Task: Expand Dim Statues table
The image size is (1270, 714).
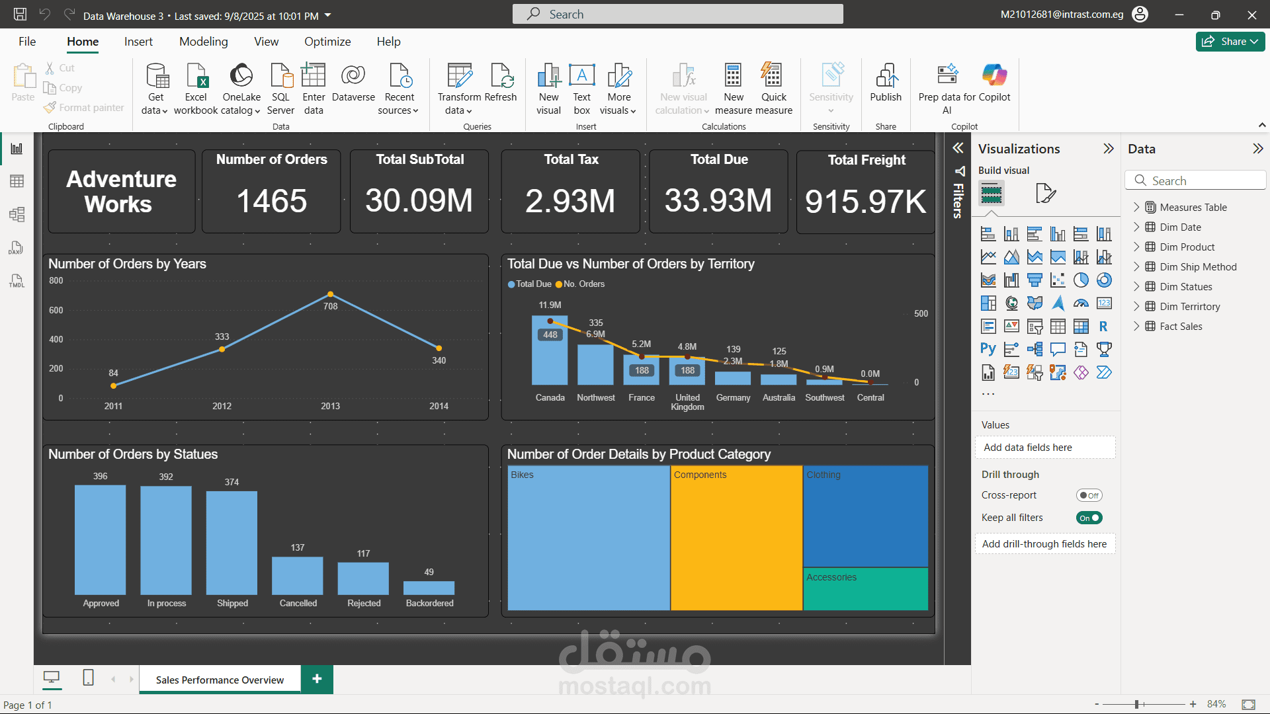Action: tap(1136, 286)
